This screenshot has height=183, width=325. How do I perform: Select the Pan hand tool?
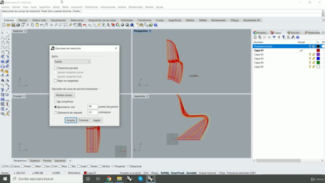point(46,25)
